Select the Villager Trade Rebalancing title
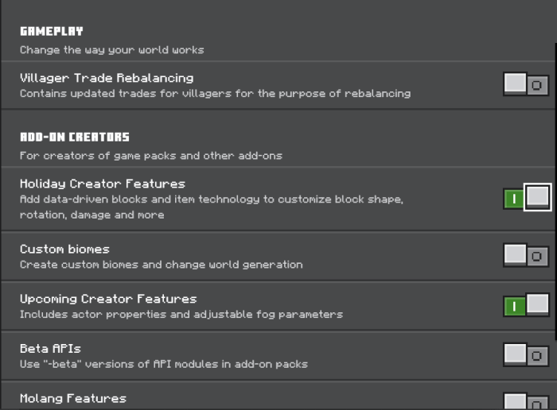Screen dimensions: 557x410 point(107,78)
